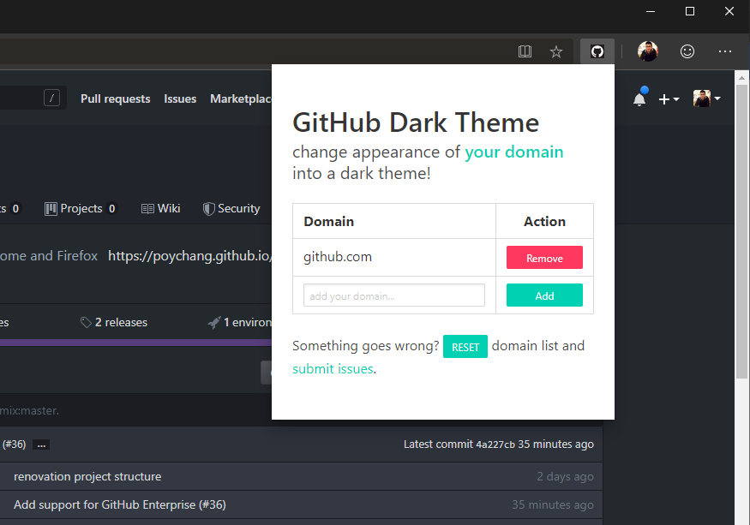
Task: Expand the GitHub user avatar menu
Action: (706, 98)
